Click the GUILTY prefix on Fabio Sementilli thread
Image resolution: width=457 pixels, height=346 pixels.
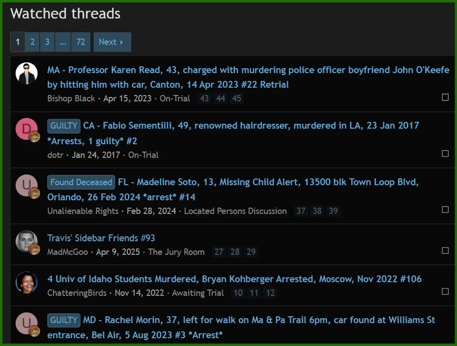64,126
